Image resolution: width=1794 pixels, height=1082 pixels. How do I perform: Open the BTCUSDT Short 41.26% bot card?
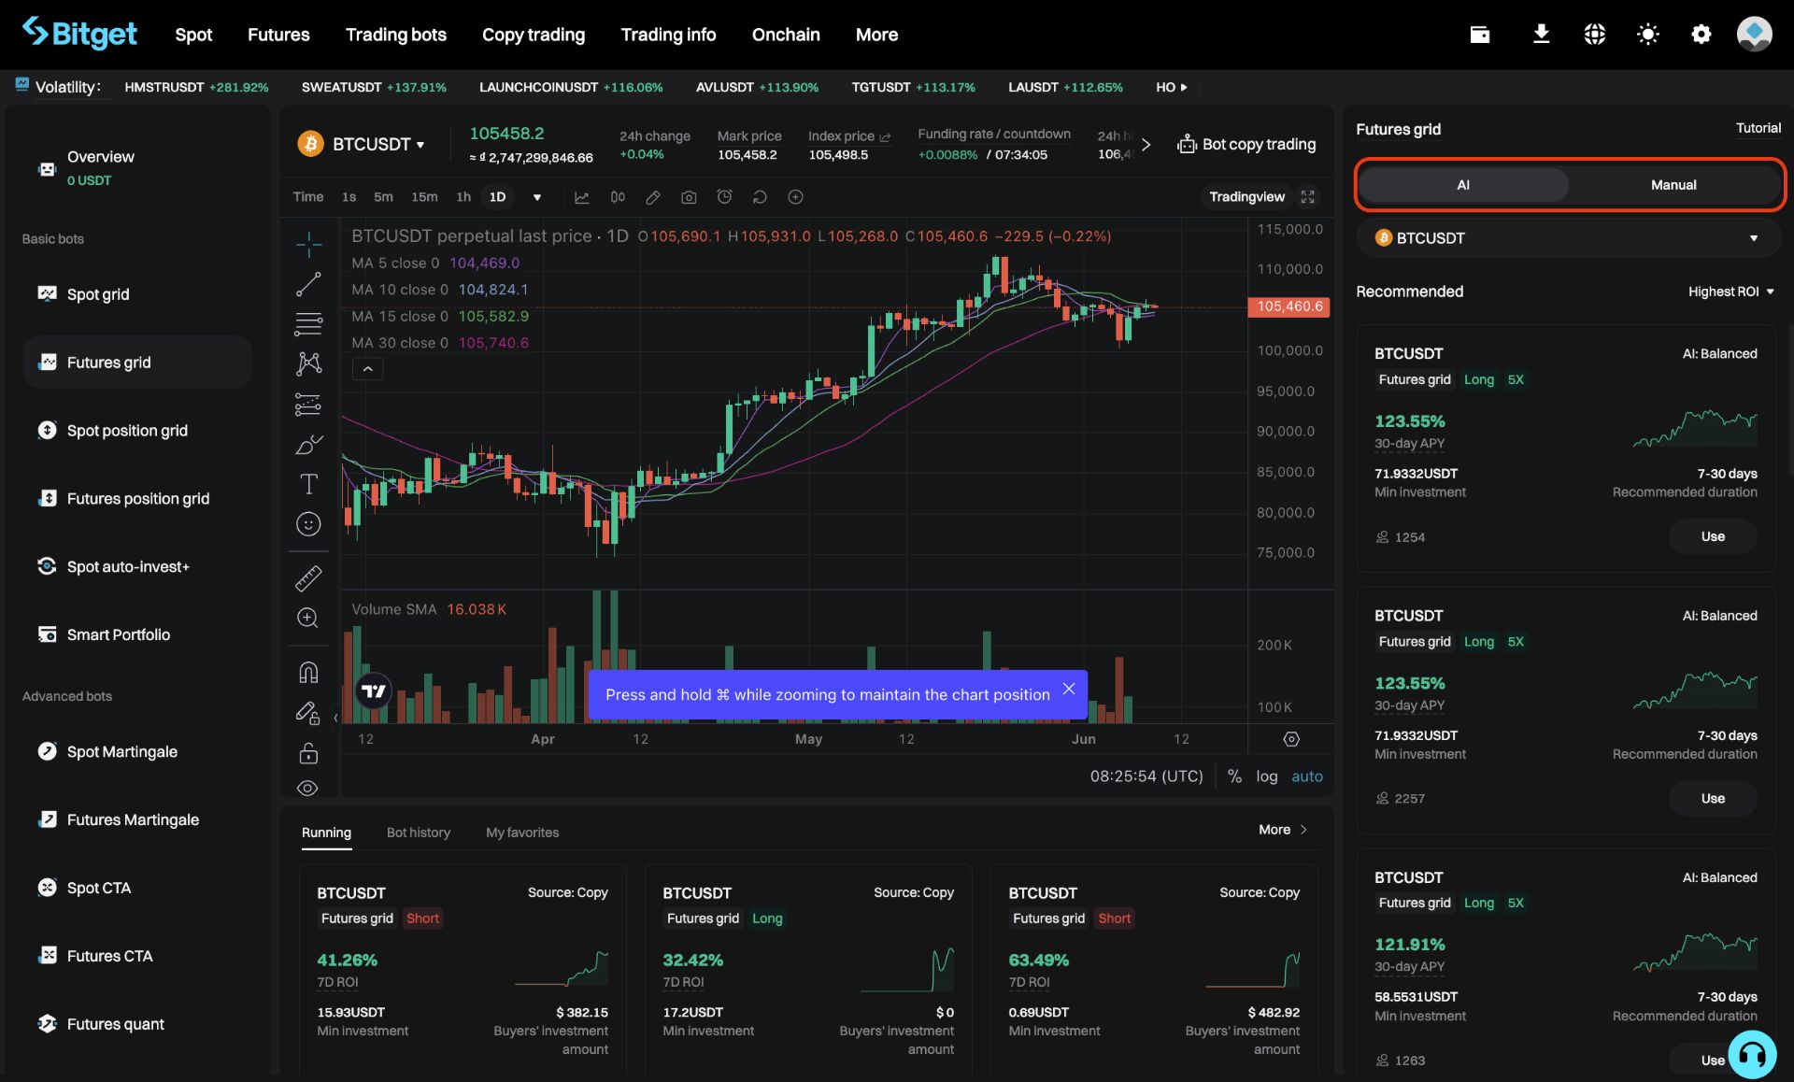(463, 969)
